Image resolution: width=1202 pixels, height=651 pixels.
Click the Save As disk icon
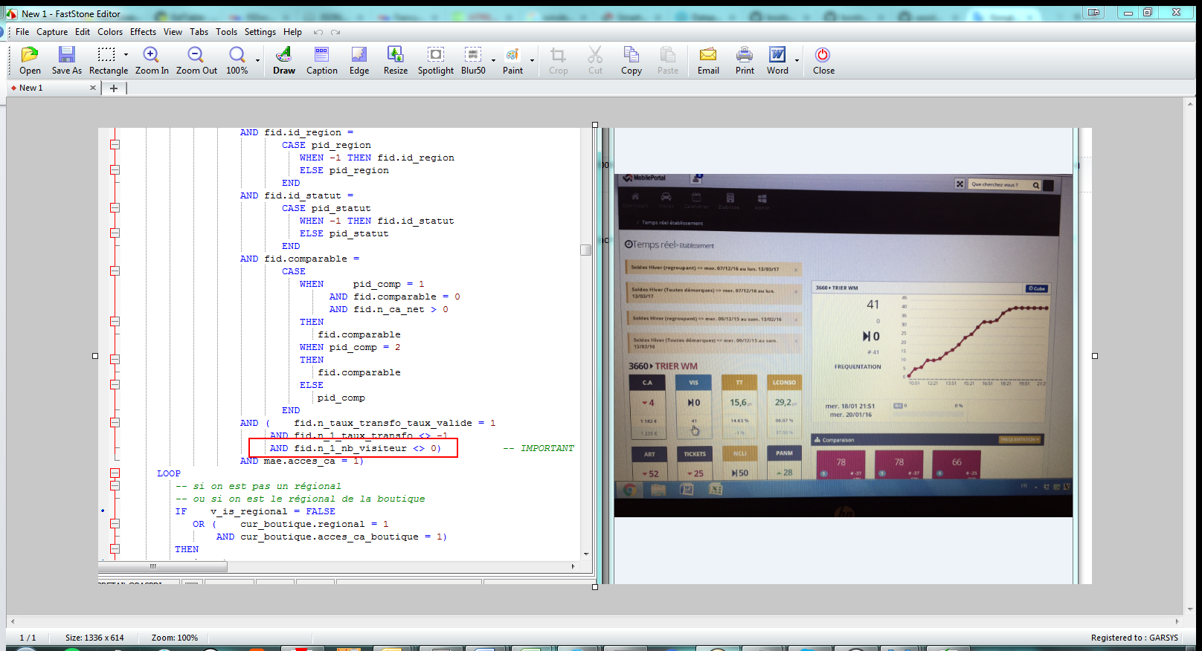tap(67, 55)
